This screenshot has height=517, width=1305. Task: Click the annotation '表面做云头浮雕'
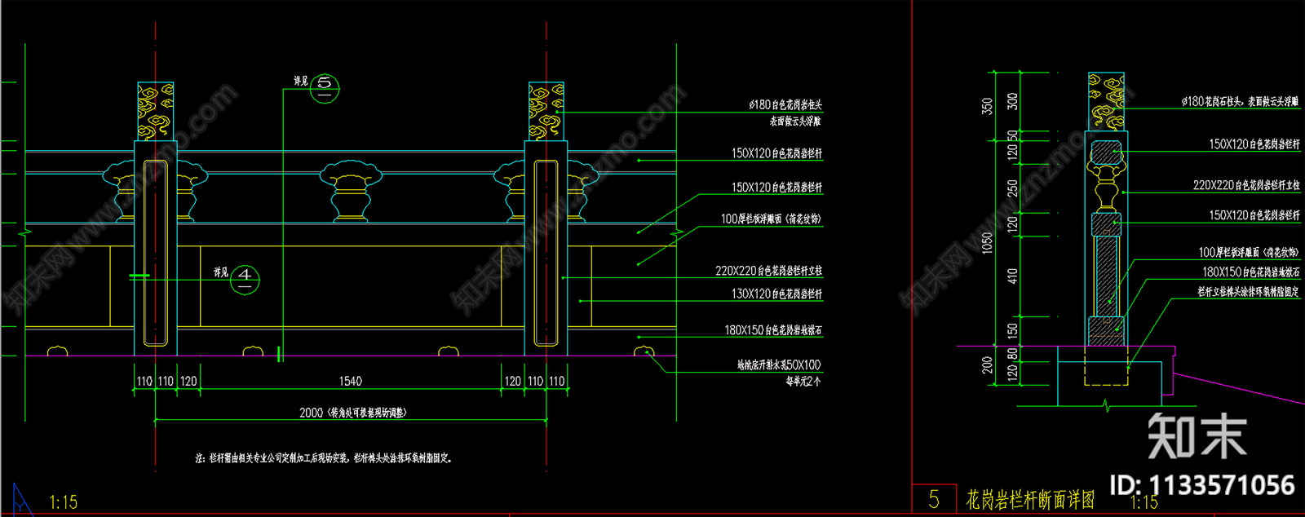pyautogui.click(x=795, y=122)
